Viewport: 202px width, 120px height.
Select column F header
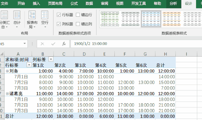(125, 54)
